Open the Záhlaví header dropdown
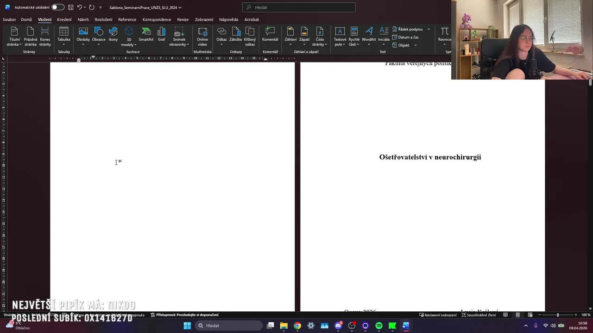 click(290, 37)
